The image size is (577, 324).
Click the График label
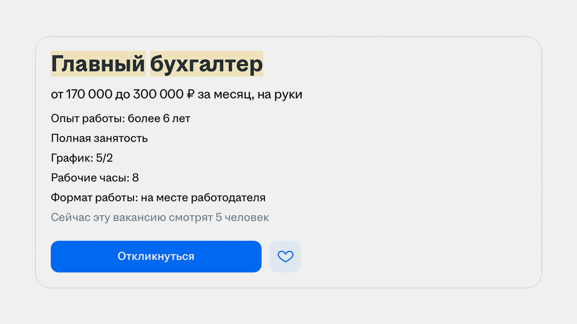click(72, 158)
